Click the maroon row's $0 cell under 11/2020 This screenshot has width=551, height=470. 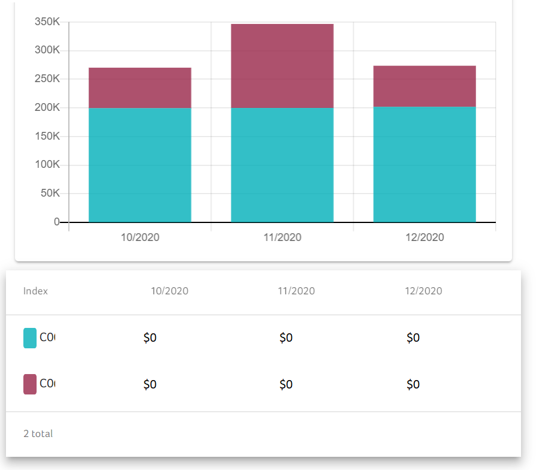tap(286, 384)
